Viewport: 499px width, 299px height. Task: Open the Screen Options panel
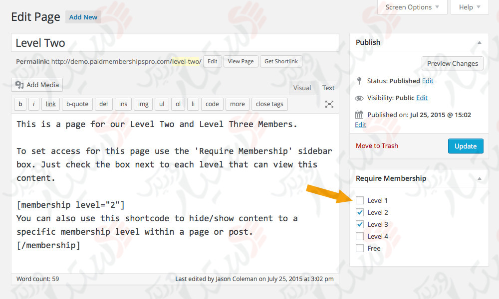412,7
